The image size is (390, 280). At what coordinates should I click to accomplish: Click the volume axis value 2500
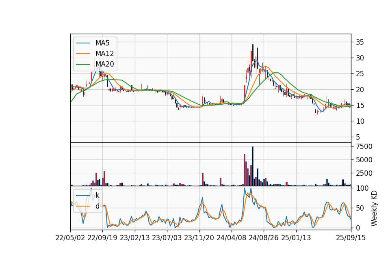click(364, 173)
